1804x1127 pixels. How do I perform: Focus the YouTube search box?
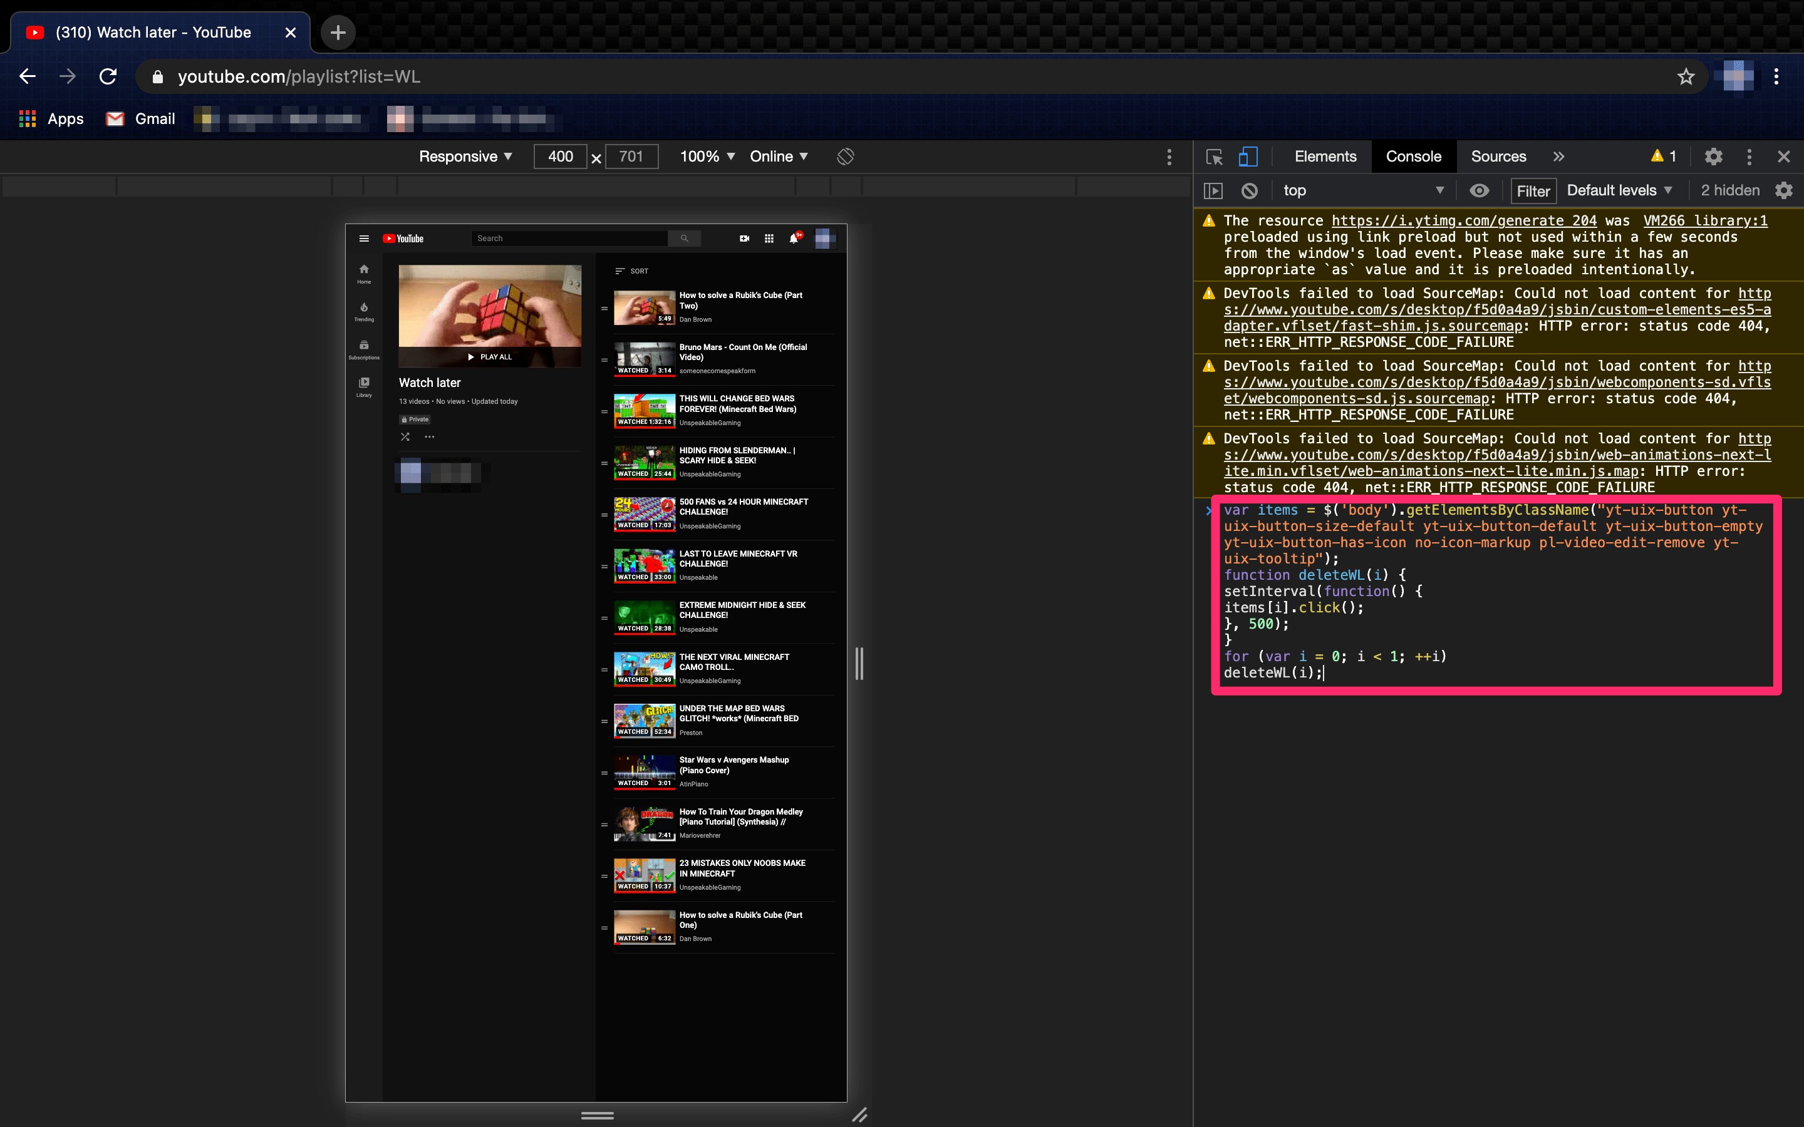[569, 239]
